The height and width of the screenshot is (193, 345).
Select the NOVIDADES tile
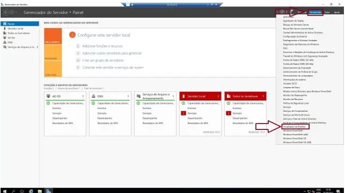pos(53,52)
